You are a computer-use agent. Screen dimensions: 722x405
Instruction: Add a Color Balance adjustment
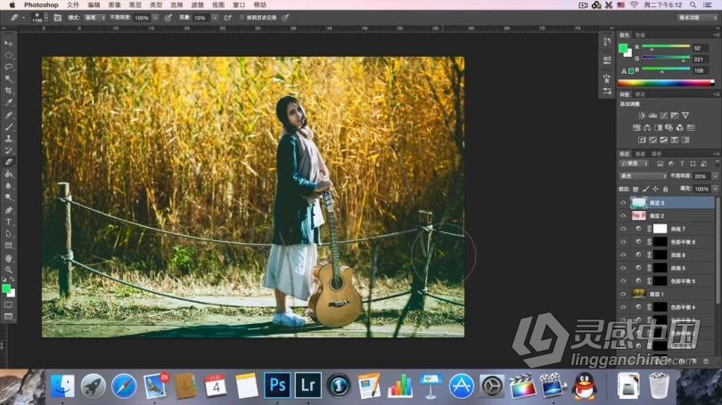(x=647, y=128)
